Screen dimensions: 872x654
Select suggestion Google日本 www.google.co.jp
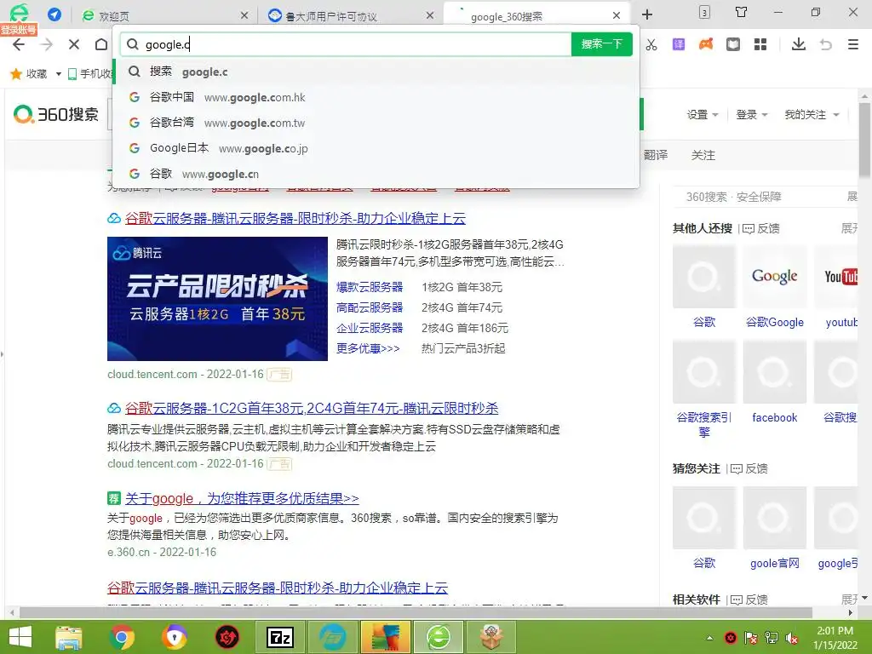(x=376, y=148)
